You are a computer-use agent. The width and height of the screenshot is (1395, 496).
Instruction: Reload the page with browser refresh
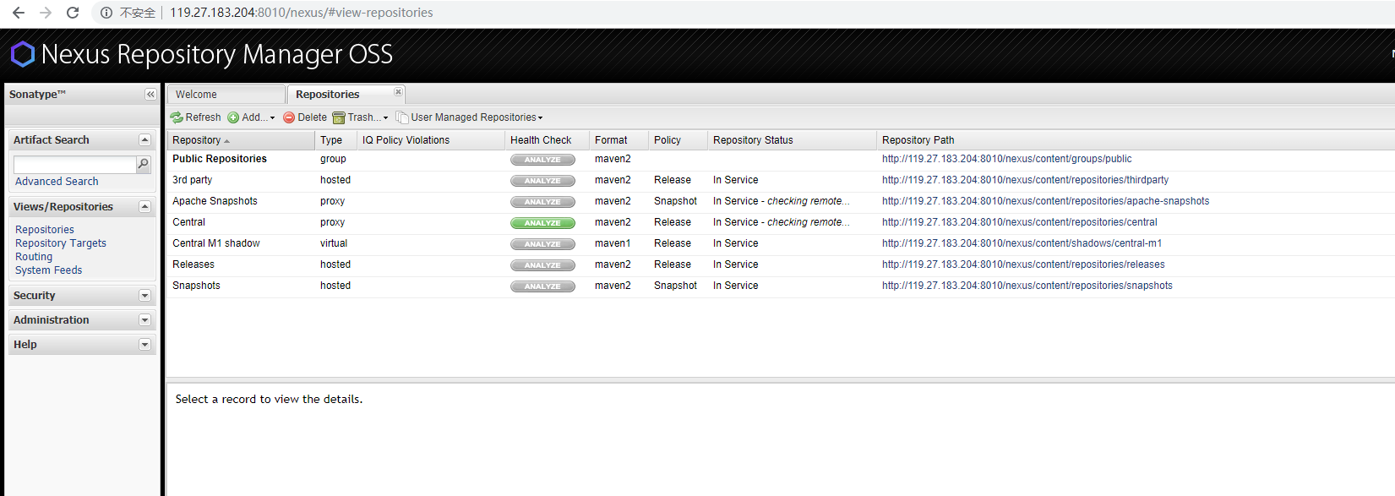[73, 13]
